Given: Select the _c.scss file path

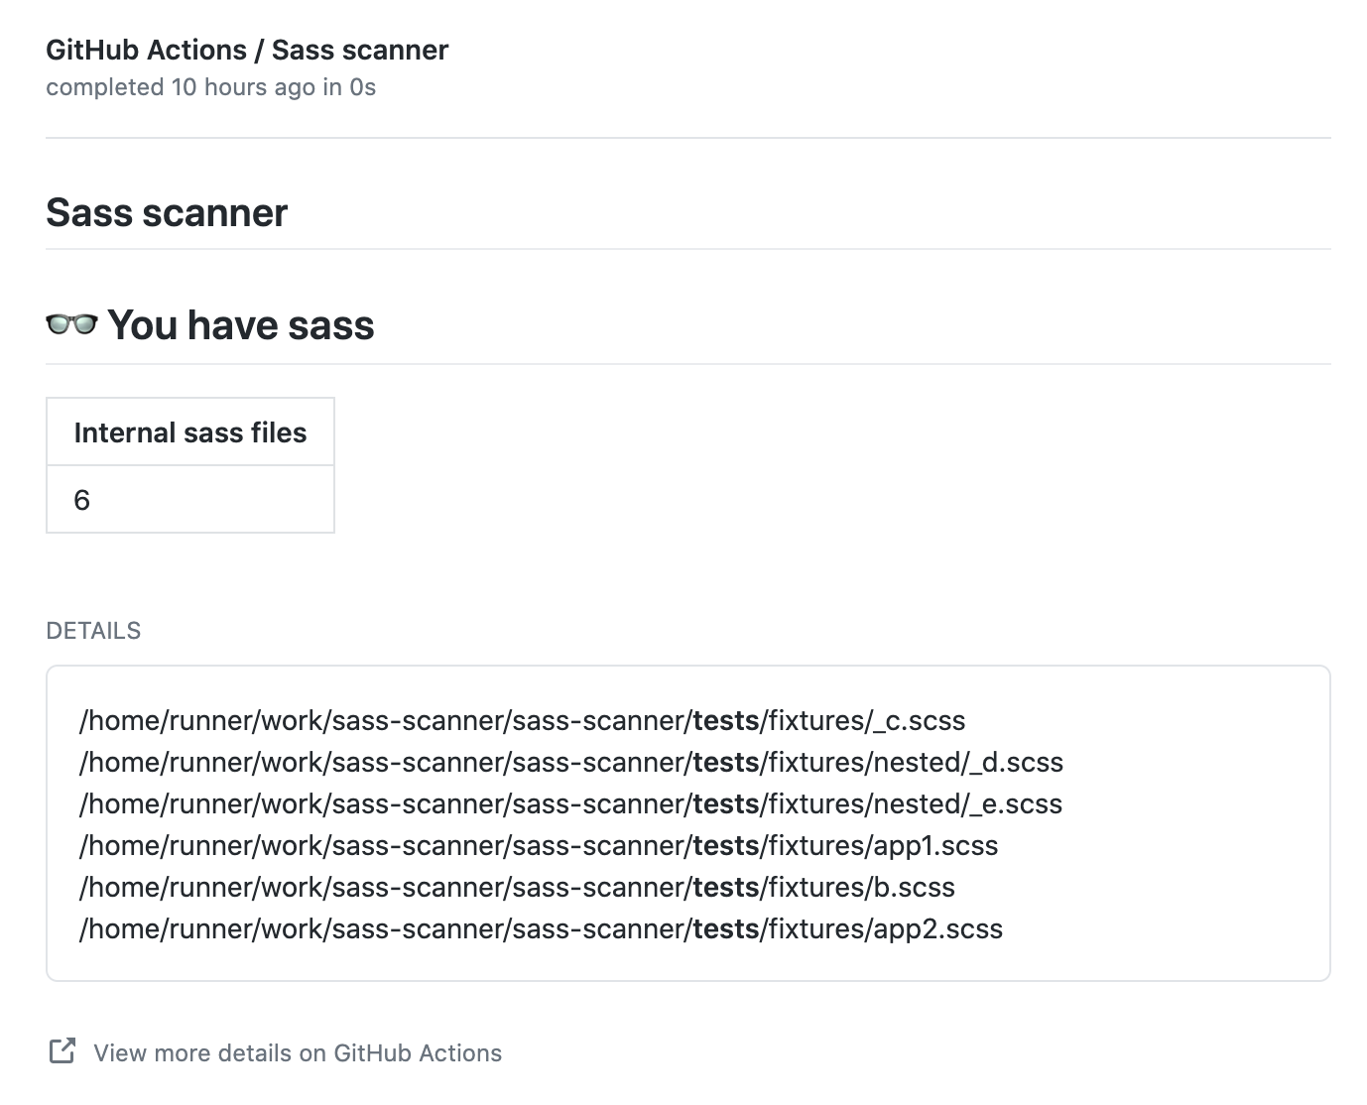Looking at the screenshot, I should pos(523,721).
